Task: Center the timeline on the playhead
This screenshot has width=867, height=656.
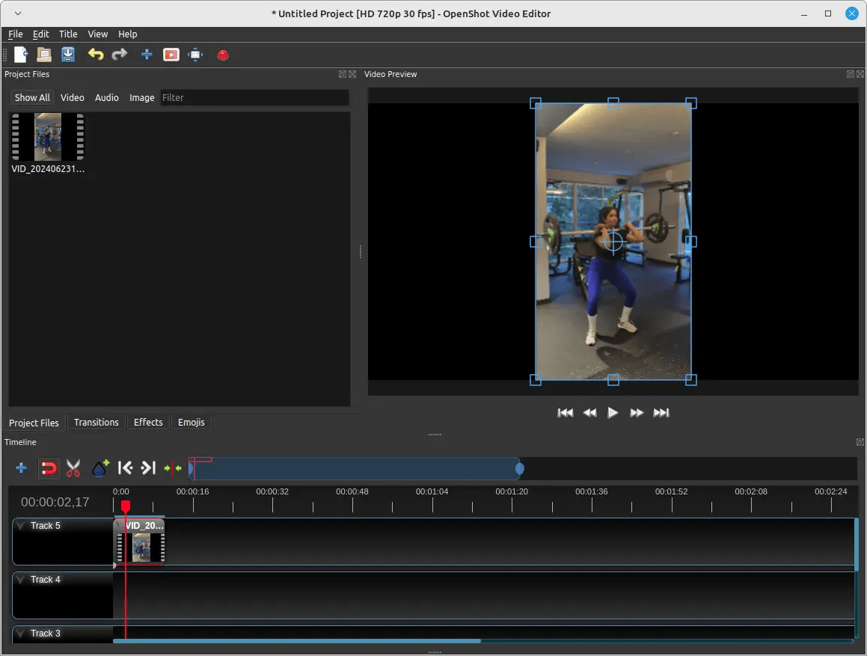Action: pyautogui.click(x=173, y=468)
